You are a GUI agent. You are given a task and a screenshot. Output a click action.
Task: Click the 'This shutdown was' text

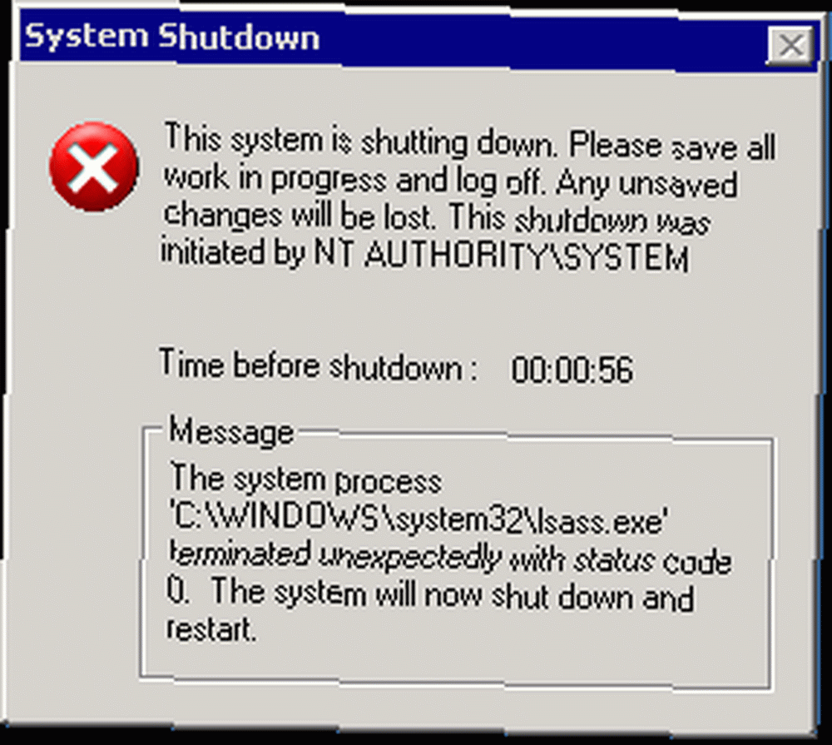[x=580, y=219]
